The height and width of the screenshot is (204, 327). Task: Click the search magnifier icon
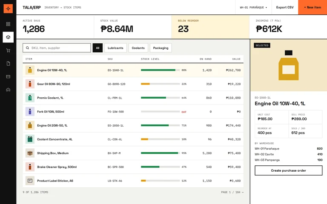pos(27,48)
